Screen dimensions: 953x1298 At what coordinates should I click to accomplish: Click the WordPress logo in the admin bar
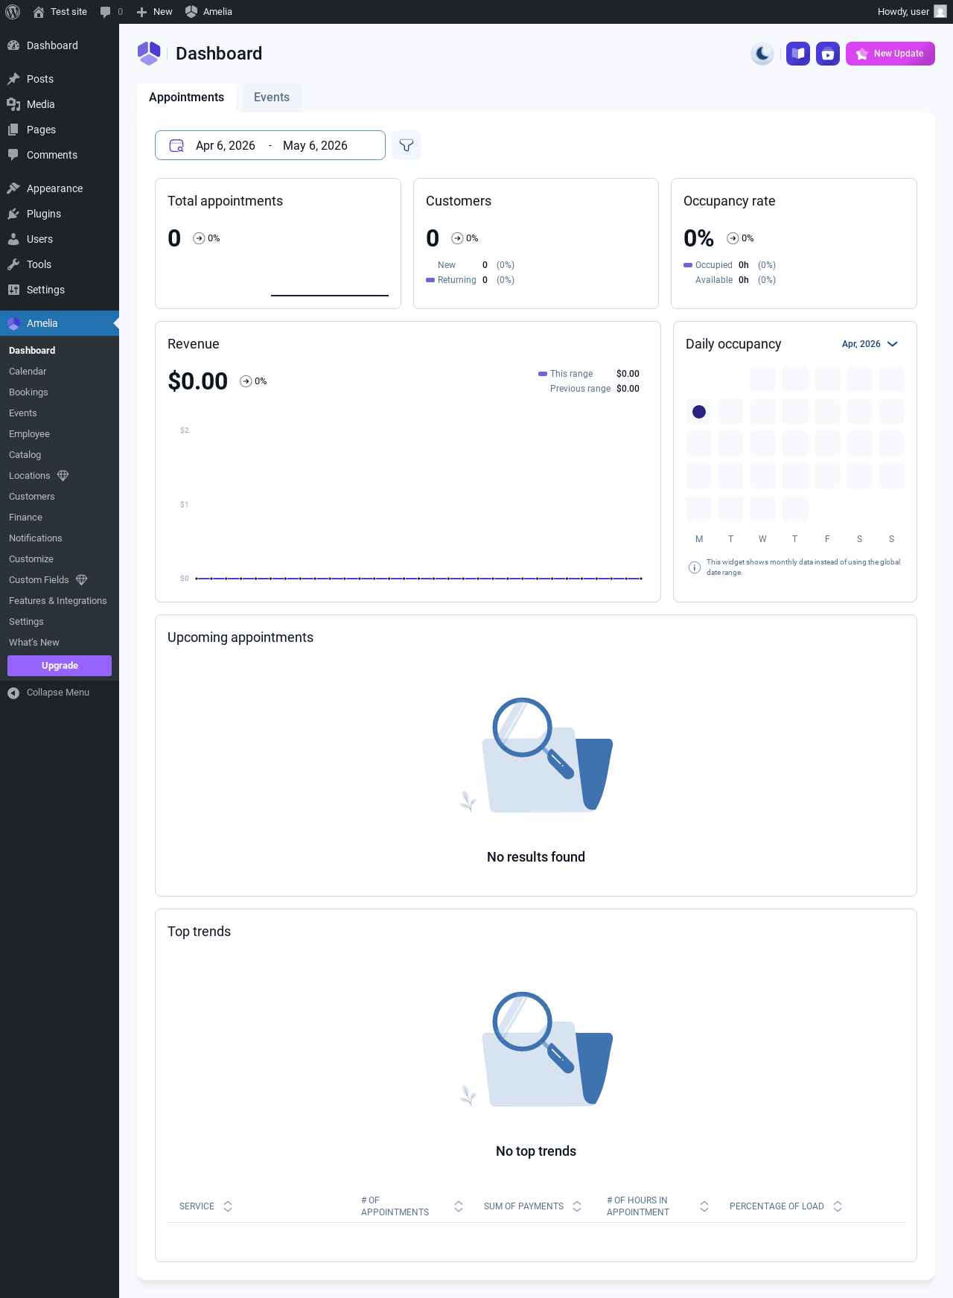[x=13, y=12]
